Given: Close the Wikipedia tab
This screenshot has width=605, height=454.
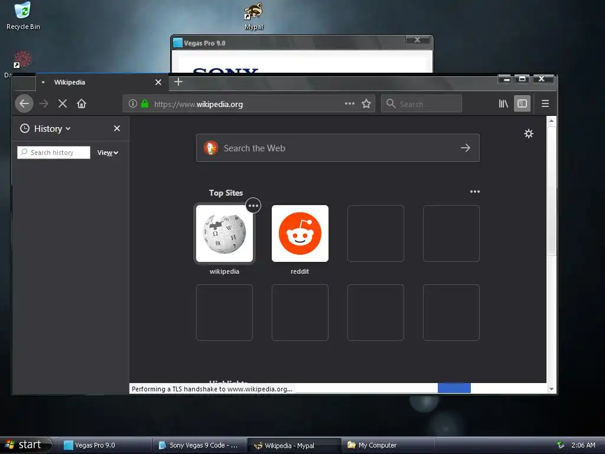Looking at the screenshot, I should tap(158, 82).
